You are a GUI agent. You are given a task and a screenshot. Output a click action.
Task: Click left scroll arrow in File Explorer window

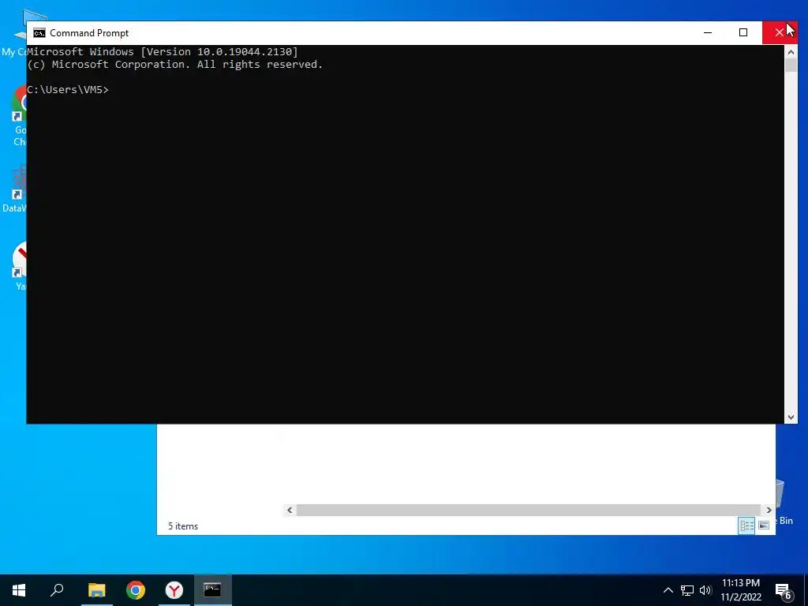[290, 511]
